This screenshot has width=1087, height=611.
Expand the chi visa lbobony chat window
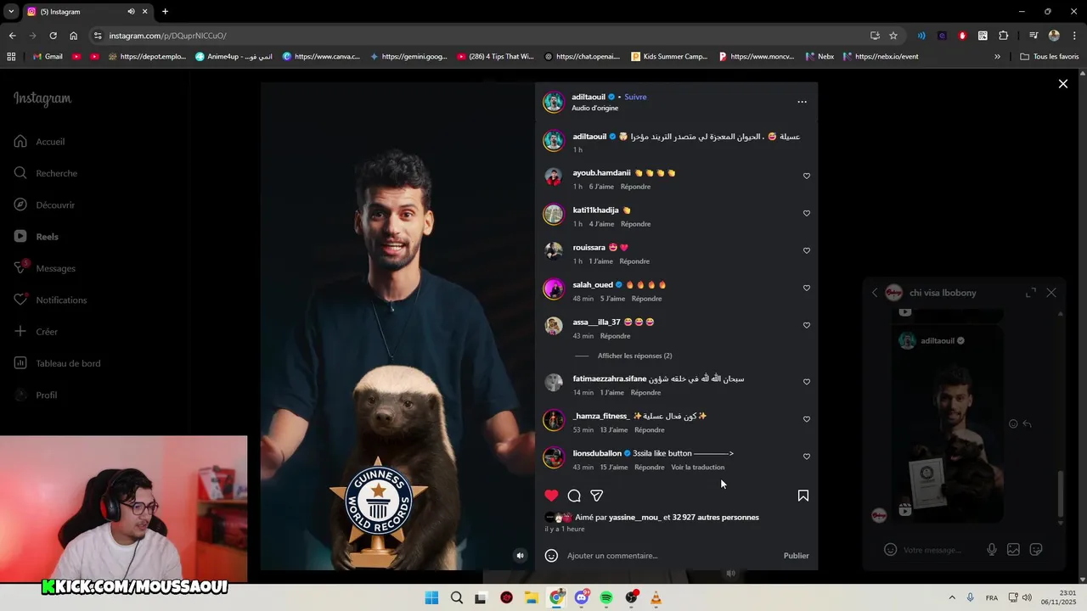(1030, 293)
